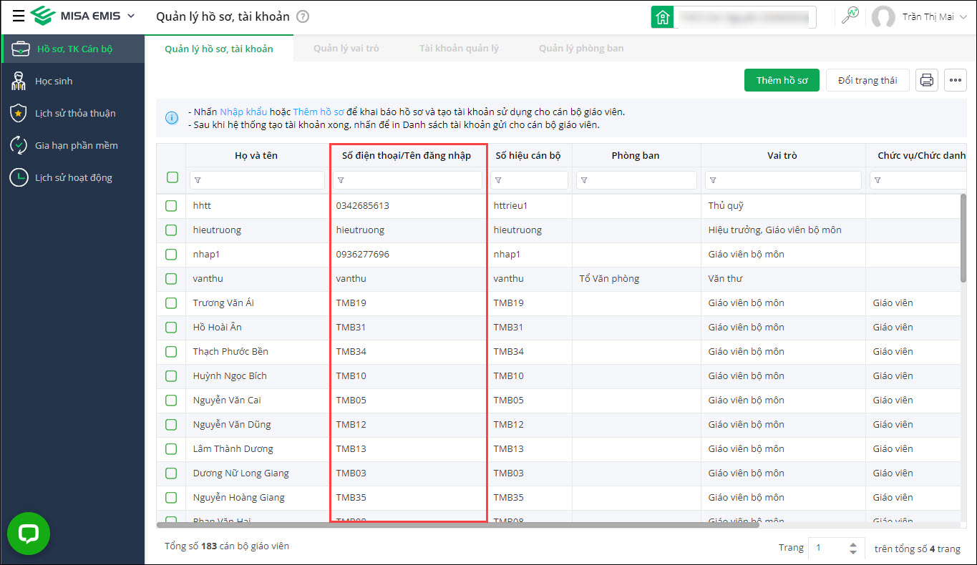Screen dimensions: 977x565
Task: Open the green connection tool icon
Action: coord(850,16)
